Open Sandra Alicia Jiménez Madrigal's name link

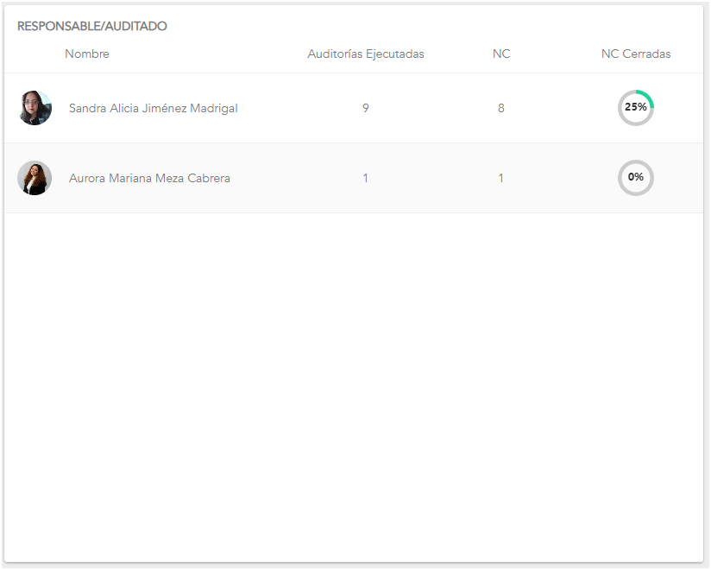point(153,108)
